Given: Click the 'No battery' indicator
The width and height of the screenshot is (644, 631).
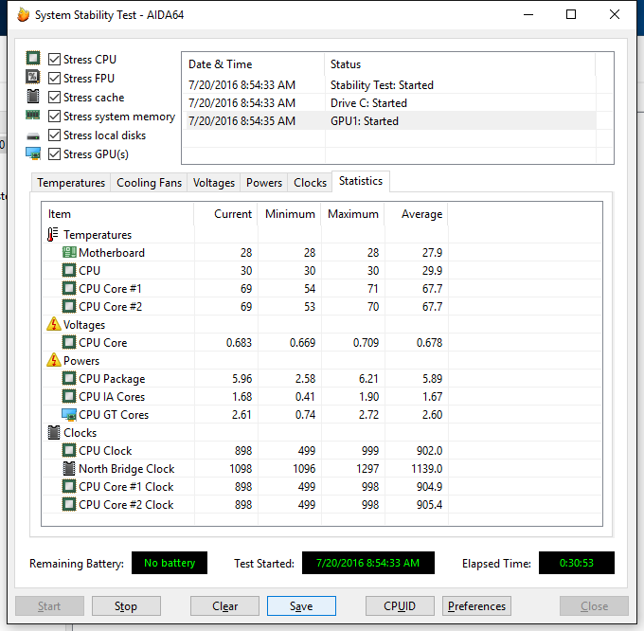Looking at the screenshot, I should tap(170, 563).
